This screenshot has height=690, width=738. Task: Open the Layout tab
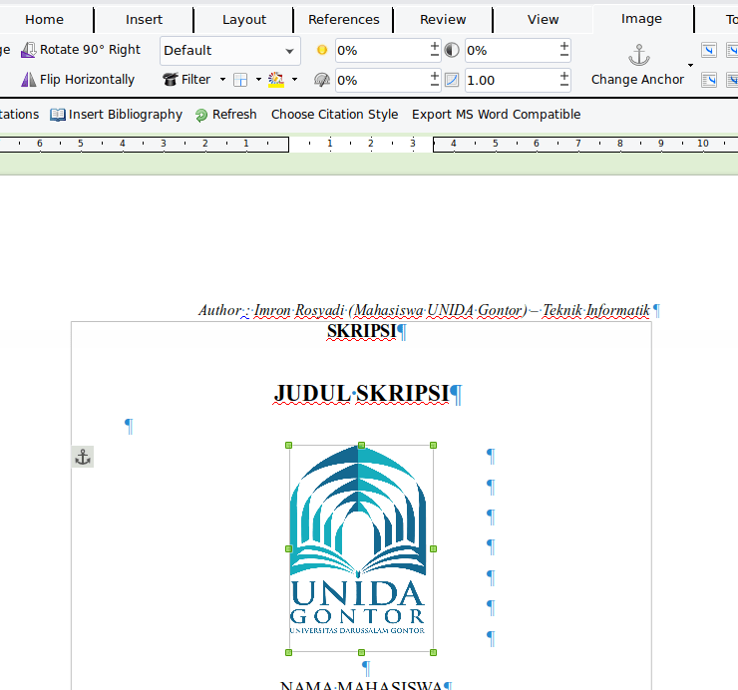pos(243,20)
